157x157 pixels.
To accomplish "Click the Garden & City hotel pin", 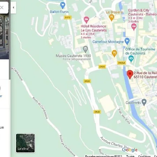I will pyautogui.click(x=134, y=27).
